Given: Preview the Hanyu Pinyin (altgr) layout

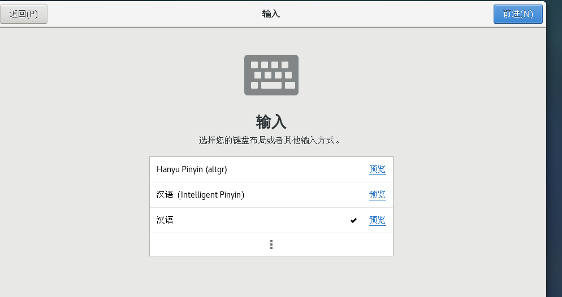Looking at the screenshot, I should pos(377,169).
